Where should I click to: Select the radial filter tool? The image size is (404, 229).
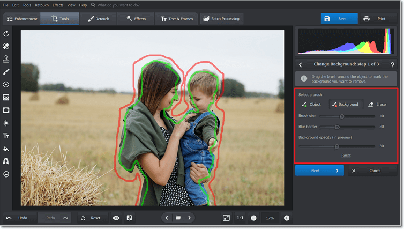coord(6,85)
